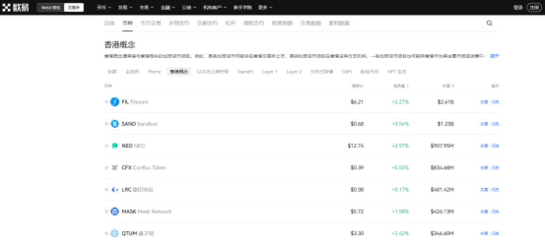Click the 注册 sign-up button

pyautogui.click(x=534, y=7)
